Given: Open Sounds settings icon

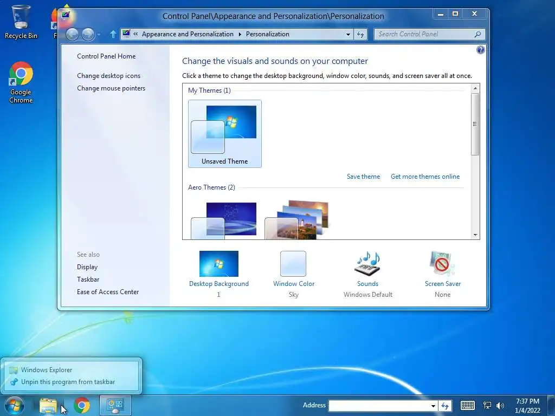Looking at the screenshot, I should click(x=367, y=264).
